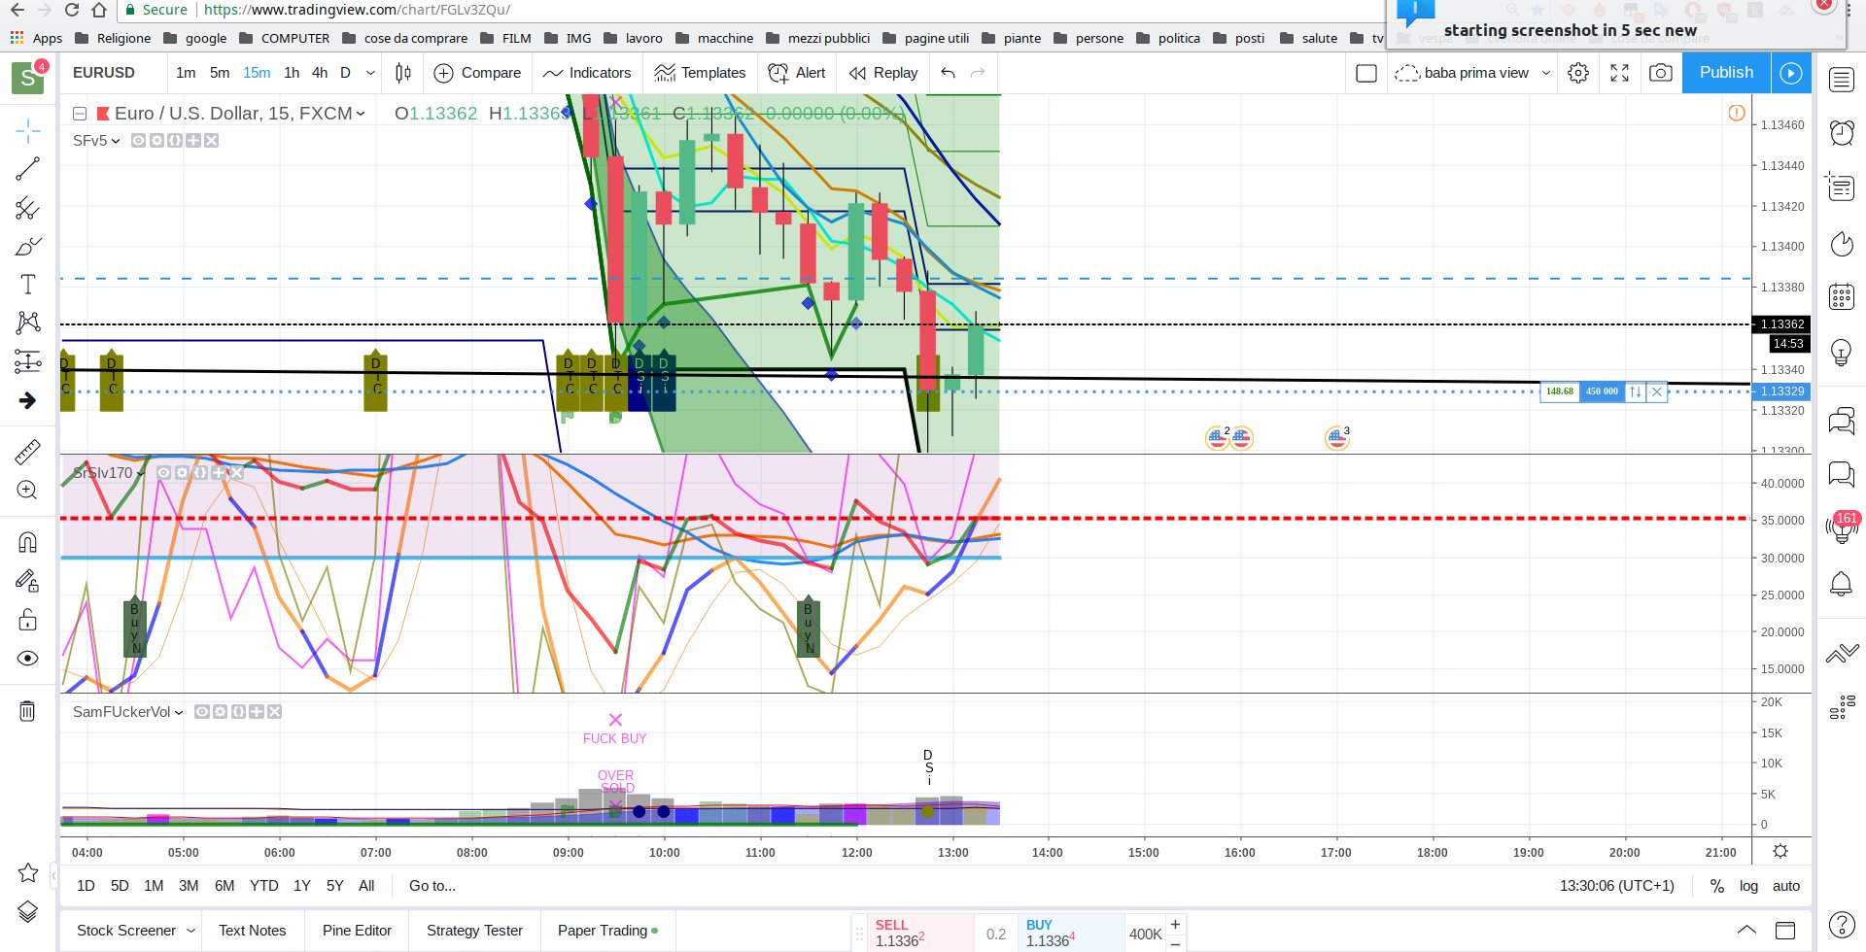
Task: Select the brush drawing tool
Action: (27, 246)
